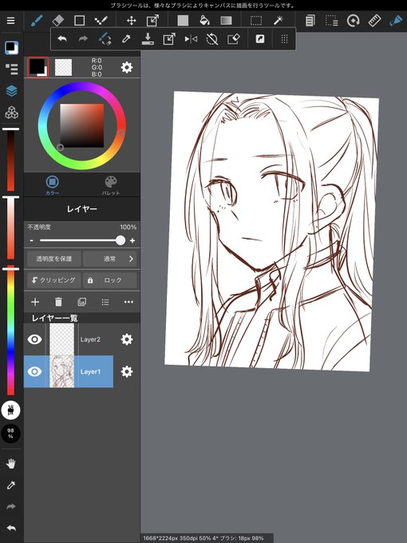Click the rainbow hue vertical bar
The height and width of the screenshot is (543, 407).
coord(10,331)
